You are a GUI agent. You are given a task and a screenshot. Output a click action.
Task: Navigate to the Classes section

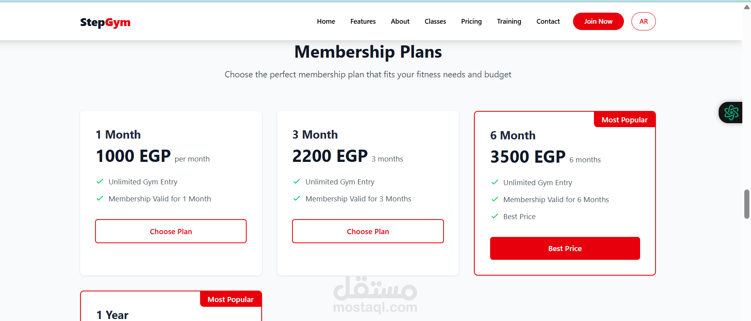coord(435,21)
